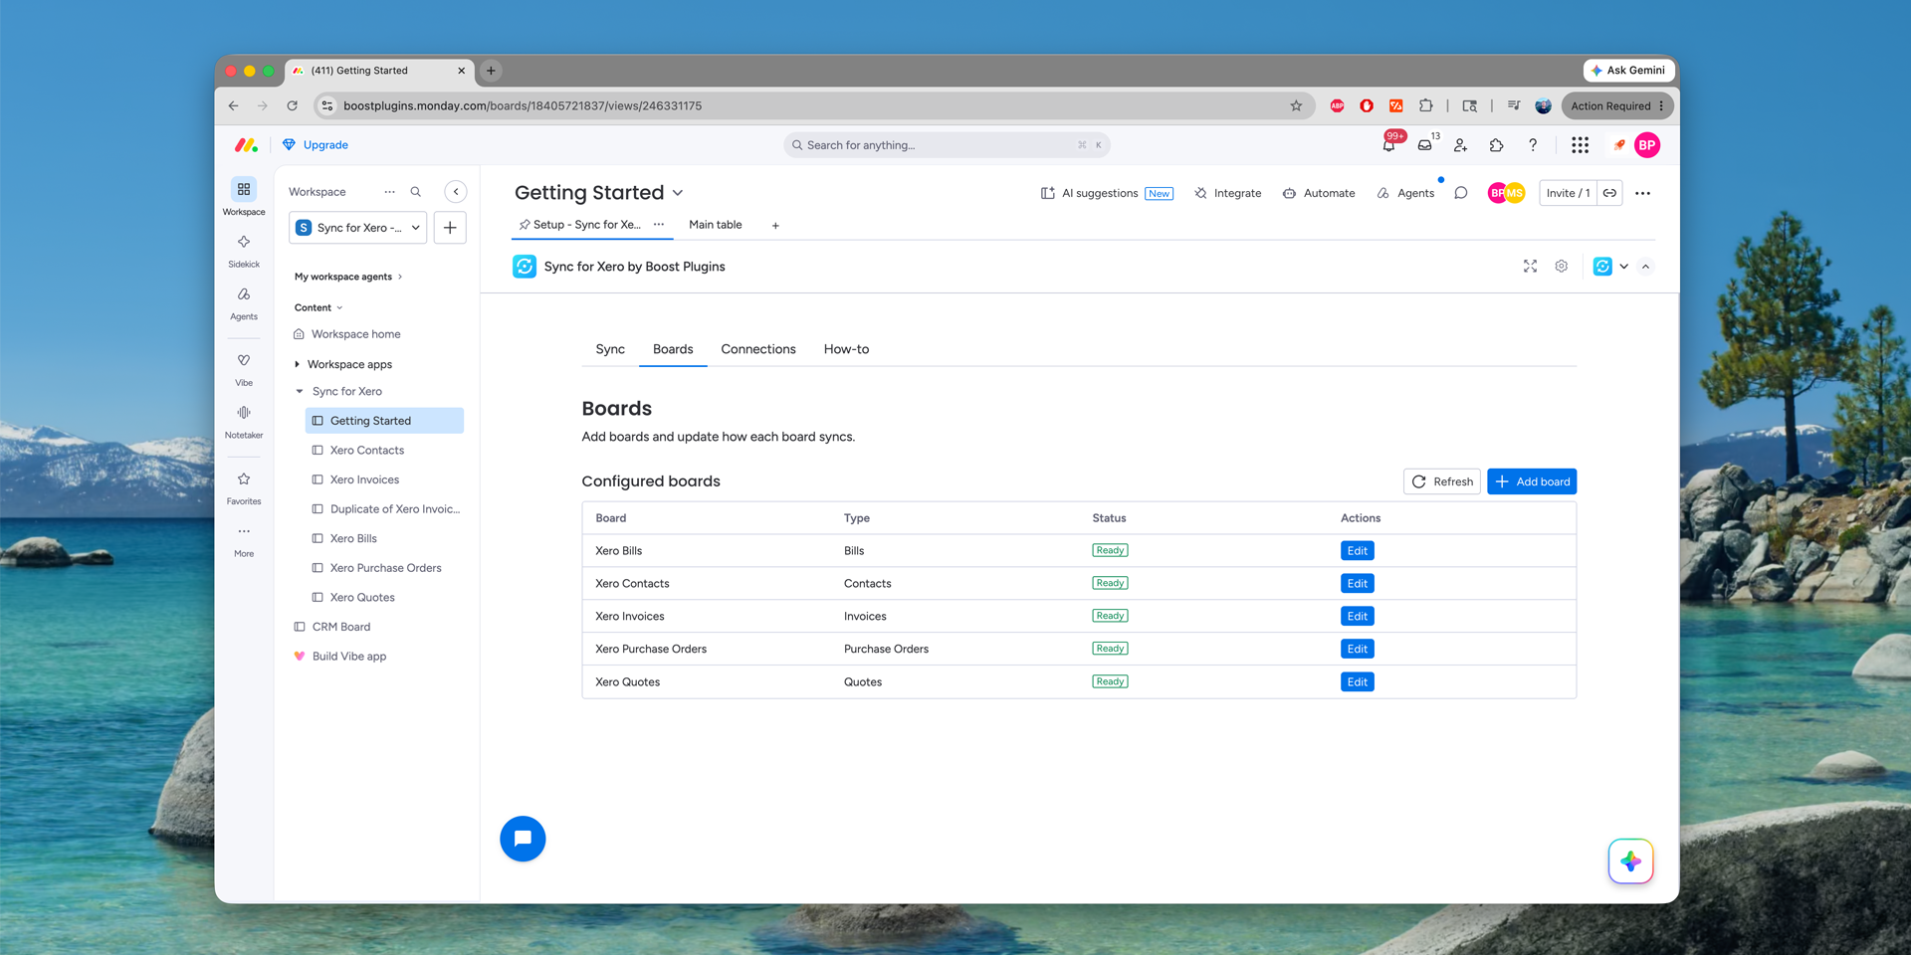Expand My workspace agents chevron

pos(400,277)
